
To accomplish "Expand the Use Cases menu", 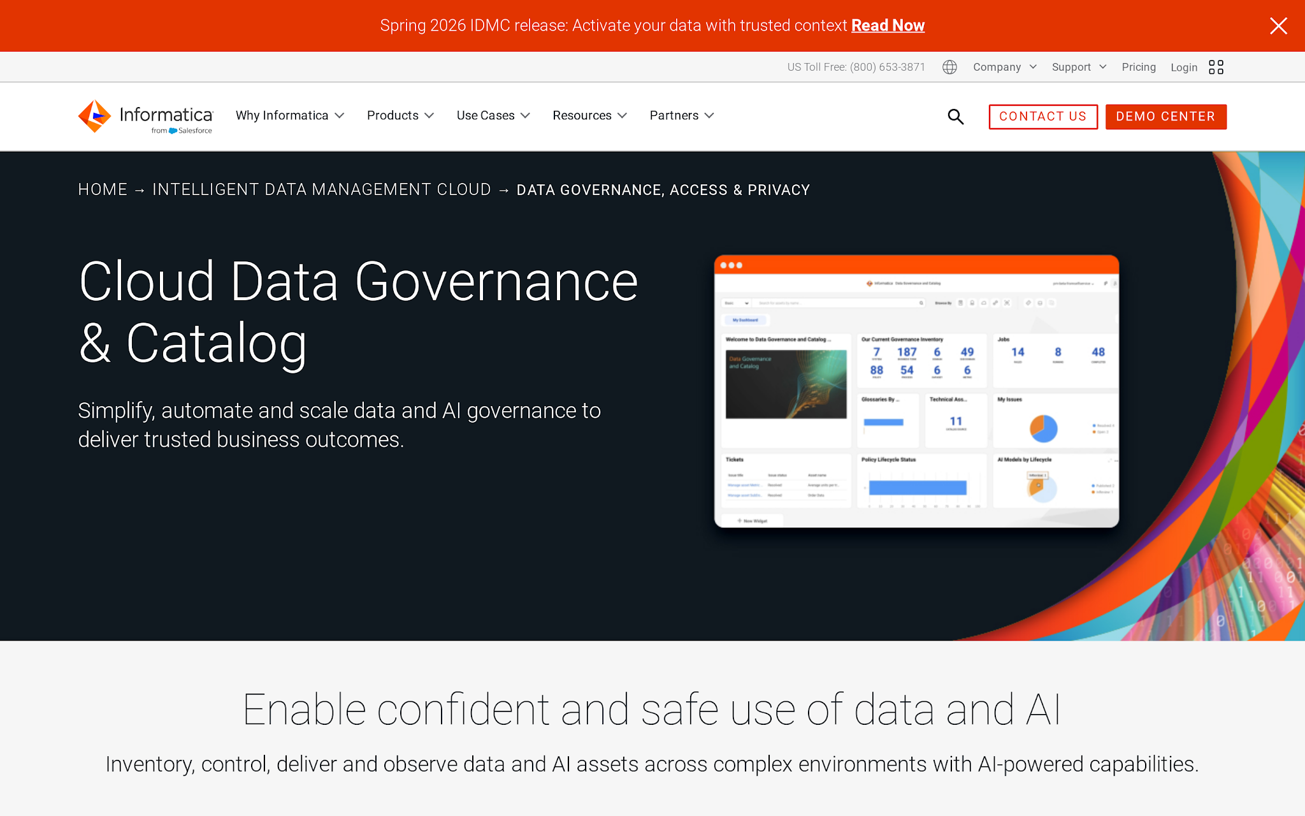I will (x=493, y=115).
